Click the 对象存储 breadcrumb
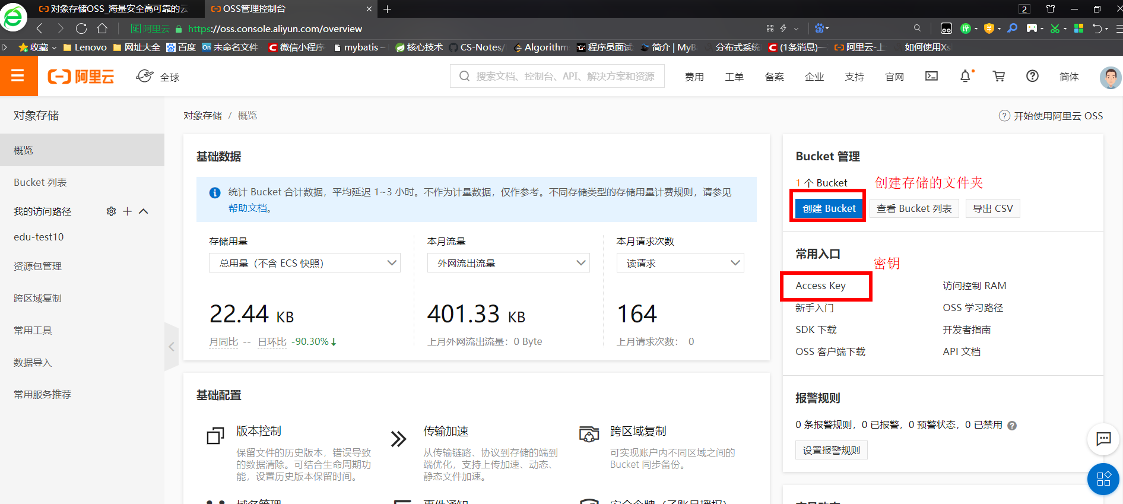Viewport: 1123px width, 504px height. pyautogui.click(x=202, y=115)
